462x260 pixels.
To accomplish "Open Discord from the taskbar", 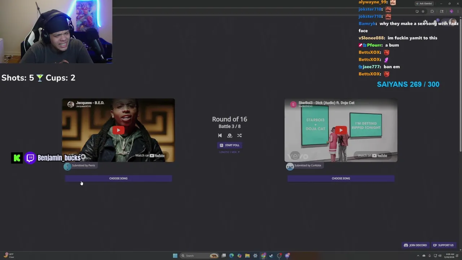I will click(x=287, y=256).
